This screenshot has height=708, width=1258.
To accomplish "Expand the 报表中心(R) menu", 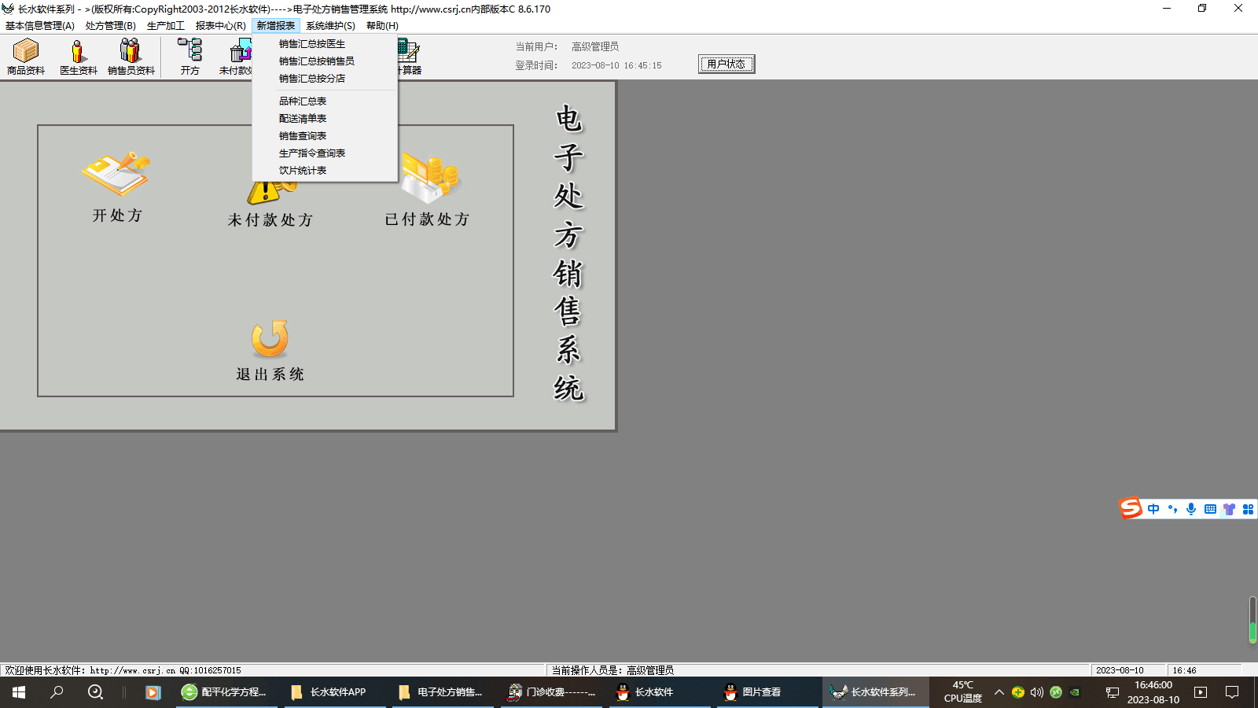I will (220, 26).
